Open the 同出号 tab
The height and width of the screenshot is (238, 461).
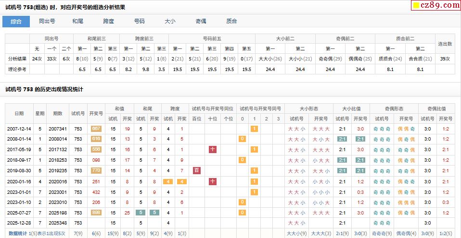click(47, 21)
